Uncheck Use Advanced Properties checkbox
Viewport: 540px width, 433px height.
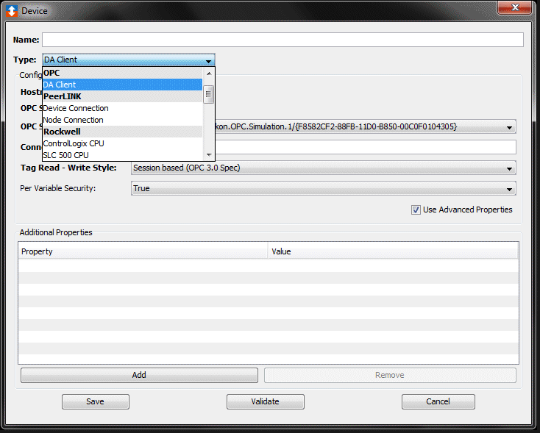tap(416, 210)
